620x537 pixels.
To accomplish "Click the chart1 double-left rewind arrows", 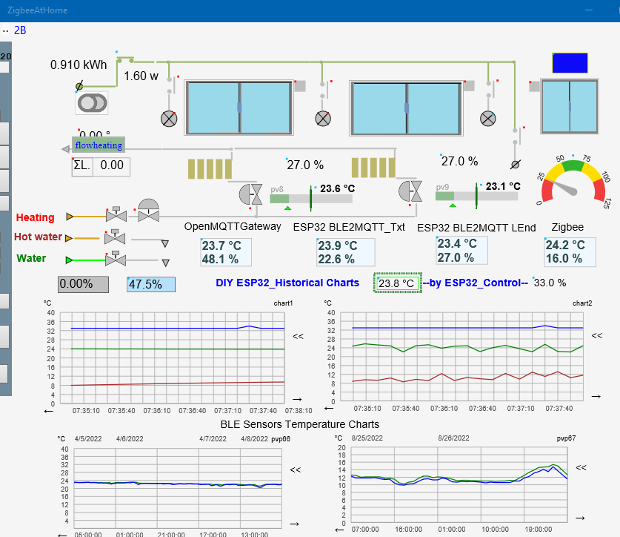I will pos(298,336).
